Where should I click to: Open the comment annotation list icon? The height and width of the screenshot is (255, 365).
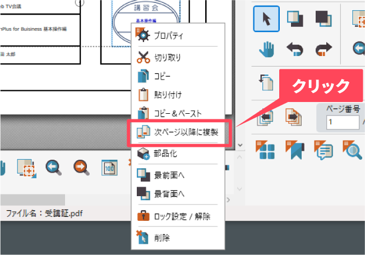point(324,149)
